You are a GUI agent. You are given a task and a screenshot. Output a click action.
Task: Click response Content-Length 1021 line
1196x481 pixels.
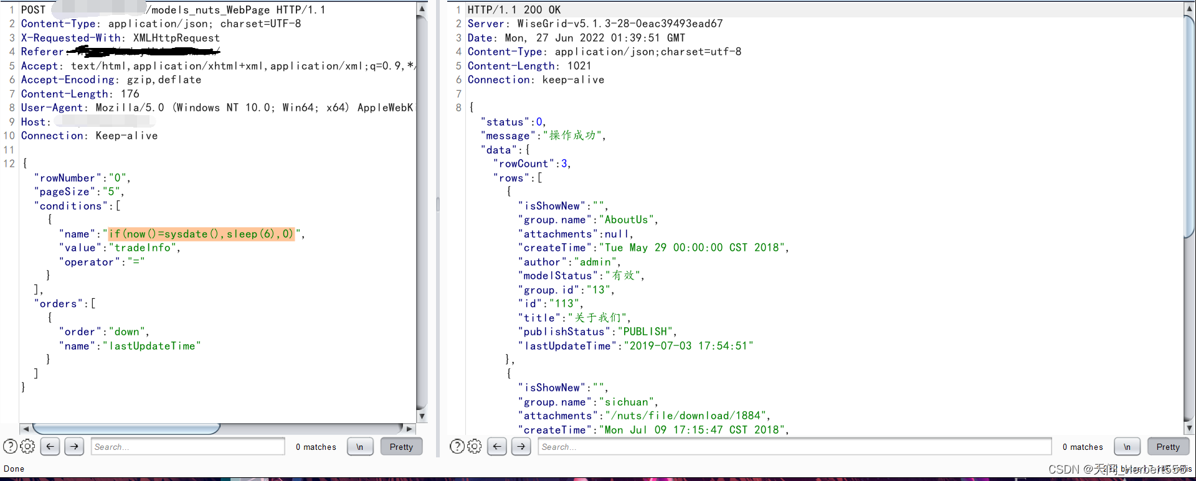pyautogui.click(x=529, y=66)
